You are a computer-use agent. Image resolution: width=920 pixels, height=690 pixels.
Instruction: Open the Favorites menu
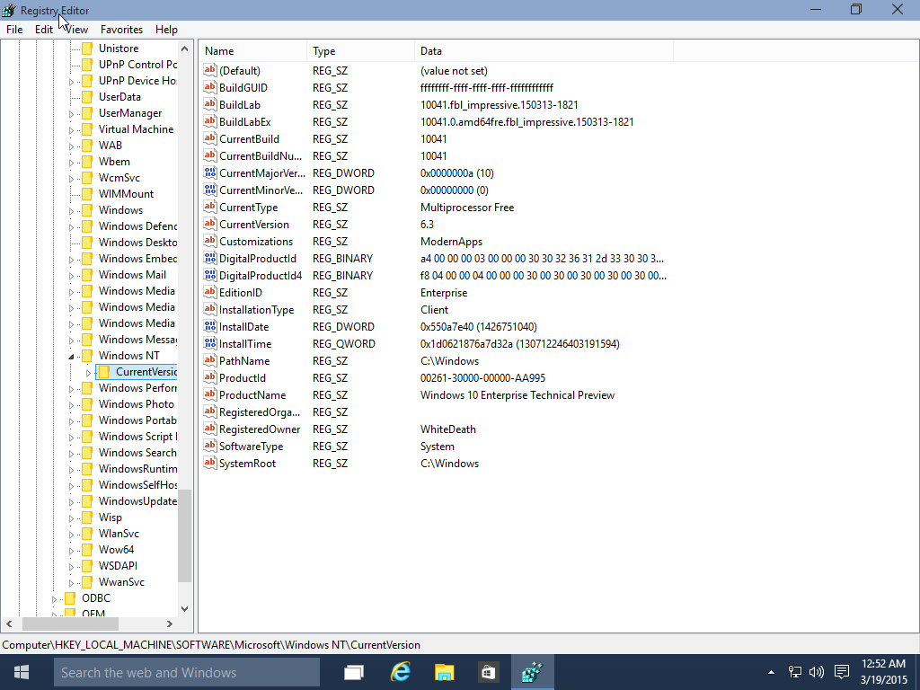[x=121, y=30]
